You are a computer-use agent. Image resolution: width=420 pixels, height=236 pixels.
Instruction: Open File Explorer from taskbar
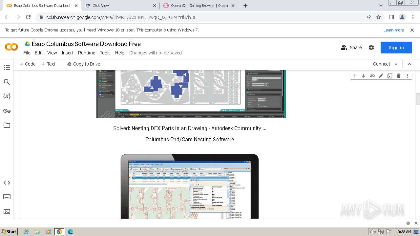37,232
